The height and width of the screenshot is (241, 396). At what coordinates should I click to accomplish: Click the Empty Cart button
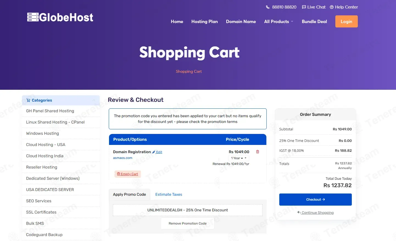coord(127,174)
